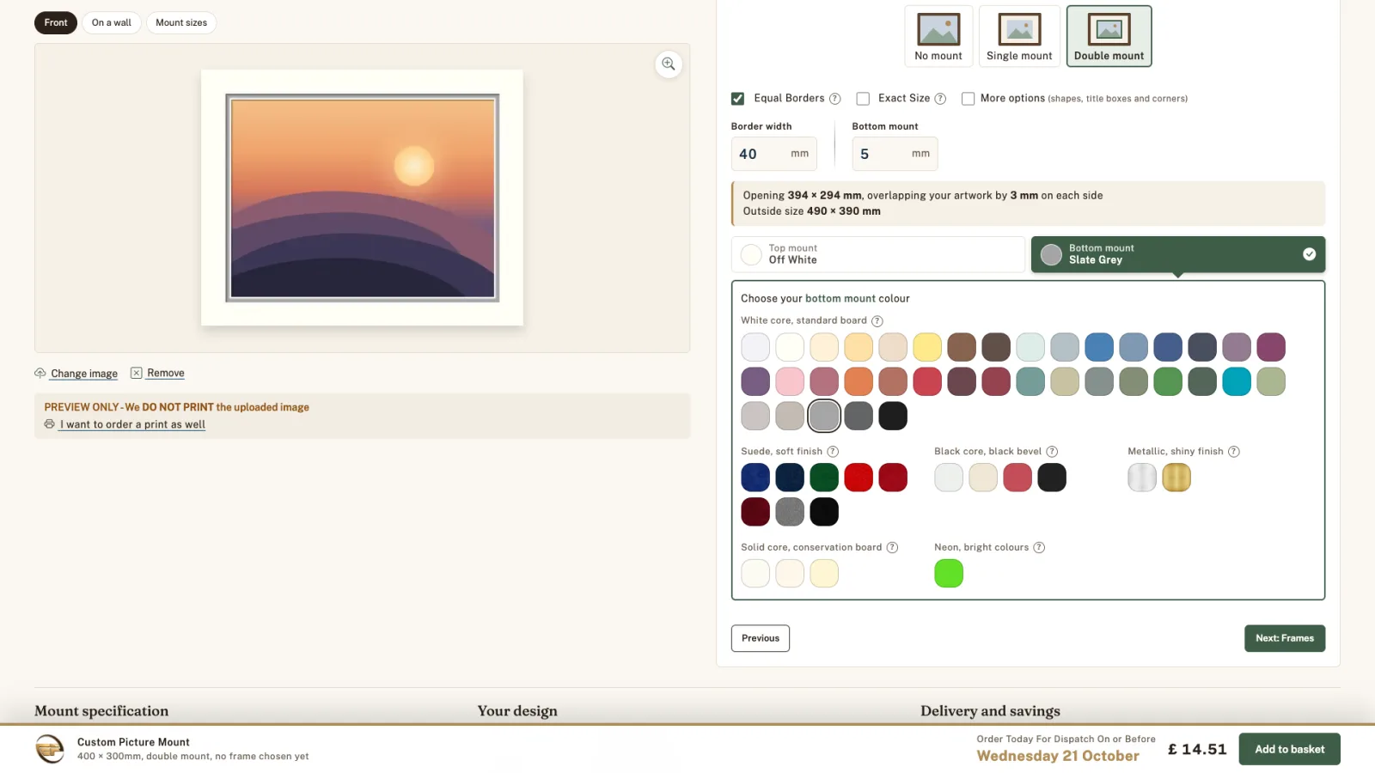This screenshot has height=773, width=1375.
Task: Add the mount to basket
Action: pos(1289,749)
